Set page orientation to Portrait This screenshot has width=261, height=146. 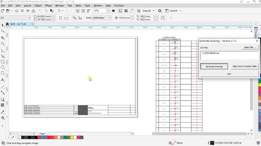coord(61,18)
